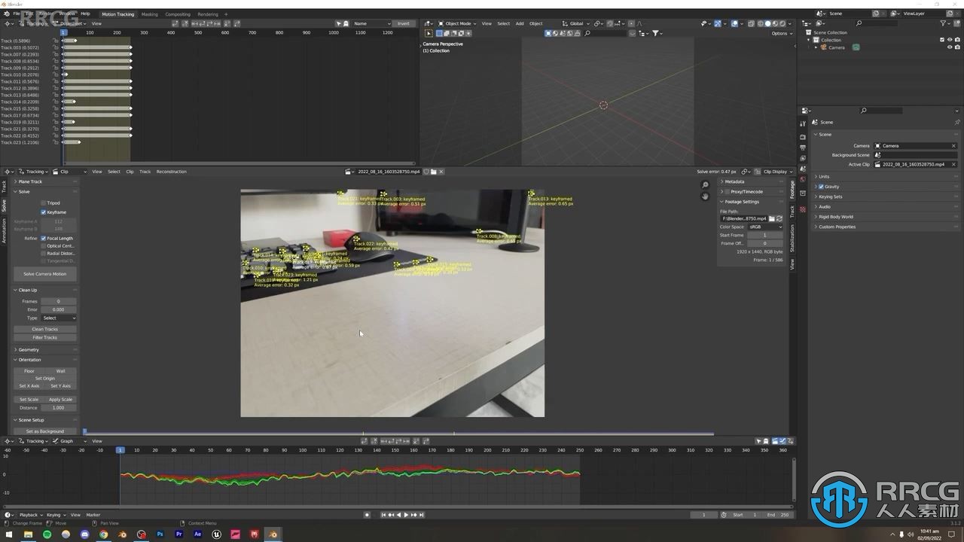The image size is (964, 542).
Task: Open the World properties tab icon
Action: pos(803,179)
